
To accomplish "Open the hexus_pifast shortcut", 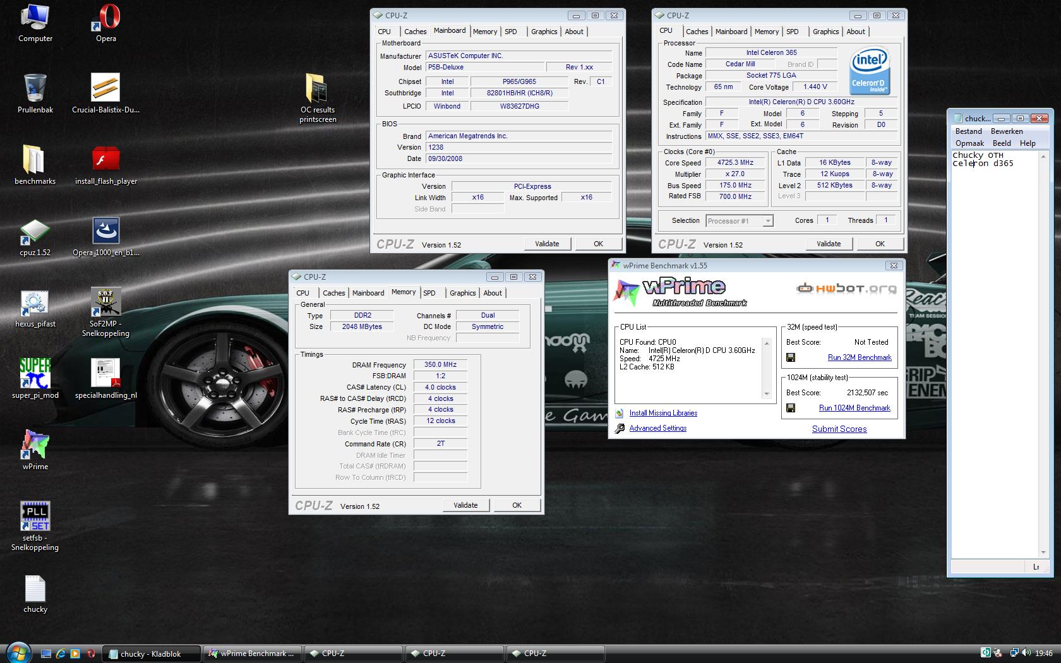I will coord(35,308).
